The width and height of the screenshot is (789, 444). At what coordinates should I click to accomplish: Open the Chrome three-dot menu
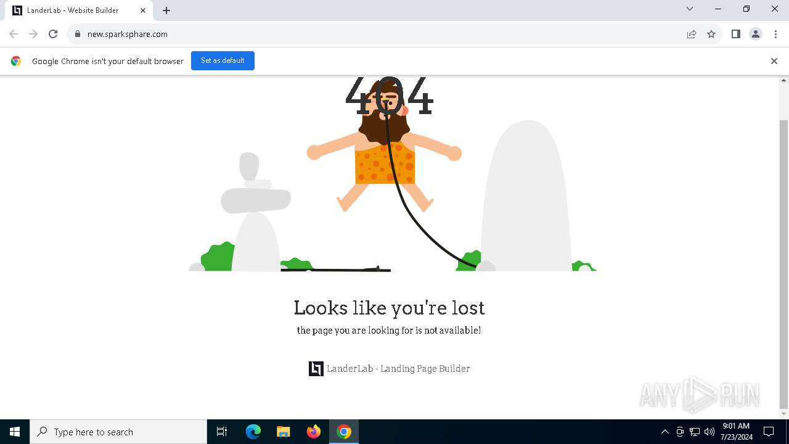click(x=775, y=34)
